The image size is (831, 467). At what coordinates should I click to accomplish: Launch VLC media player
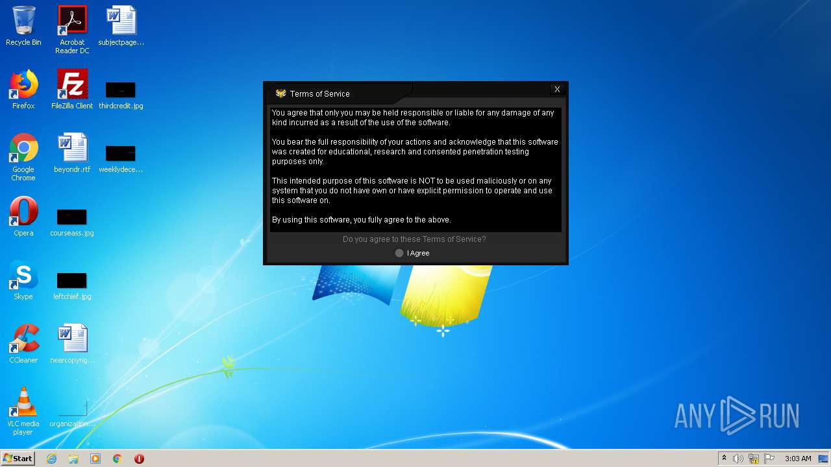coord(23,411)
